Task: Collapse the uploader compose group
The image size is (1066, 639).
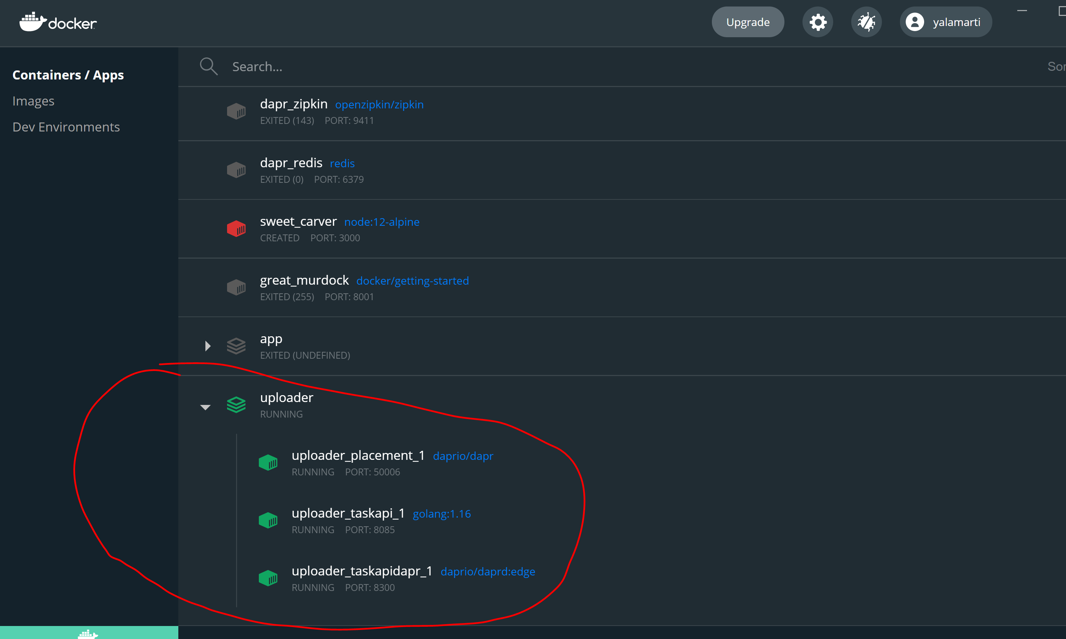Action: (205, 407)
